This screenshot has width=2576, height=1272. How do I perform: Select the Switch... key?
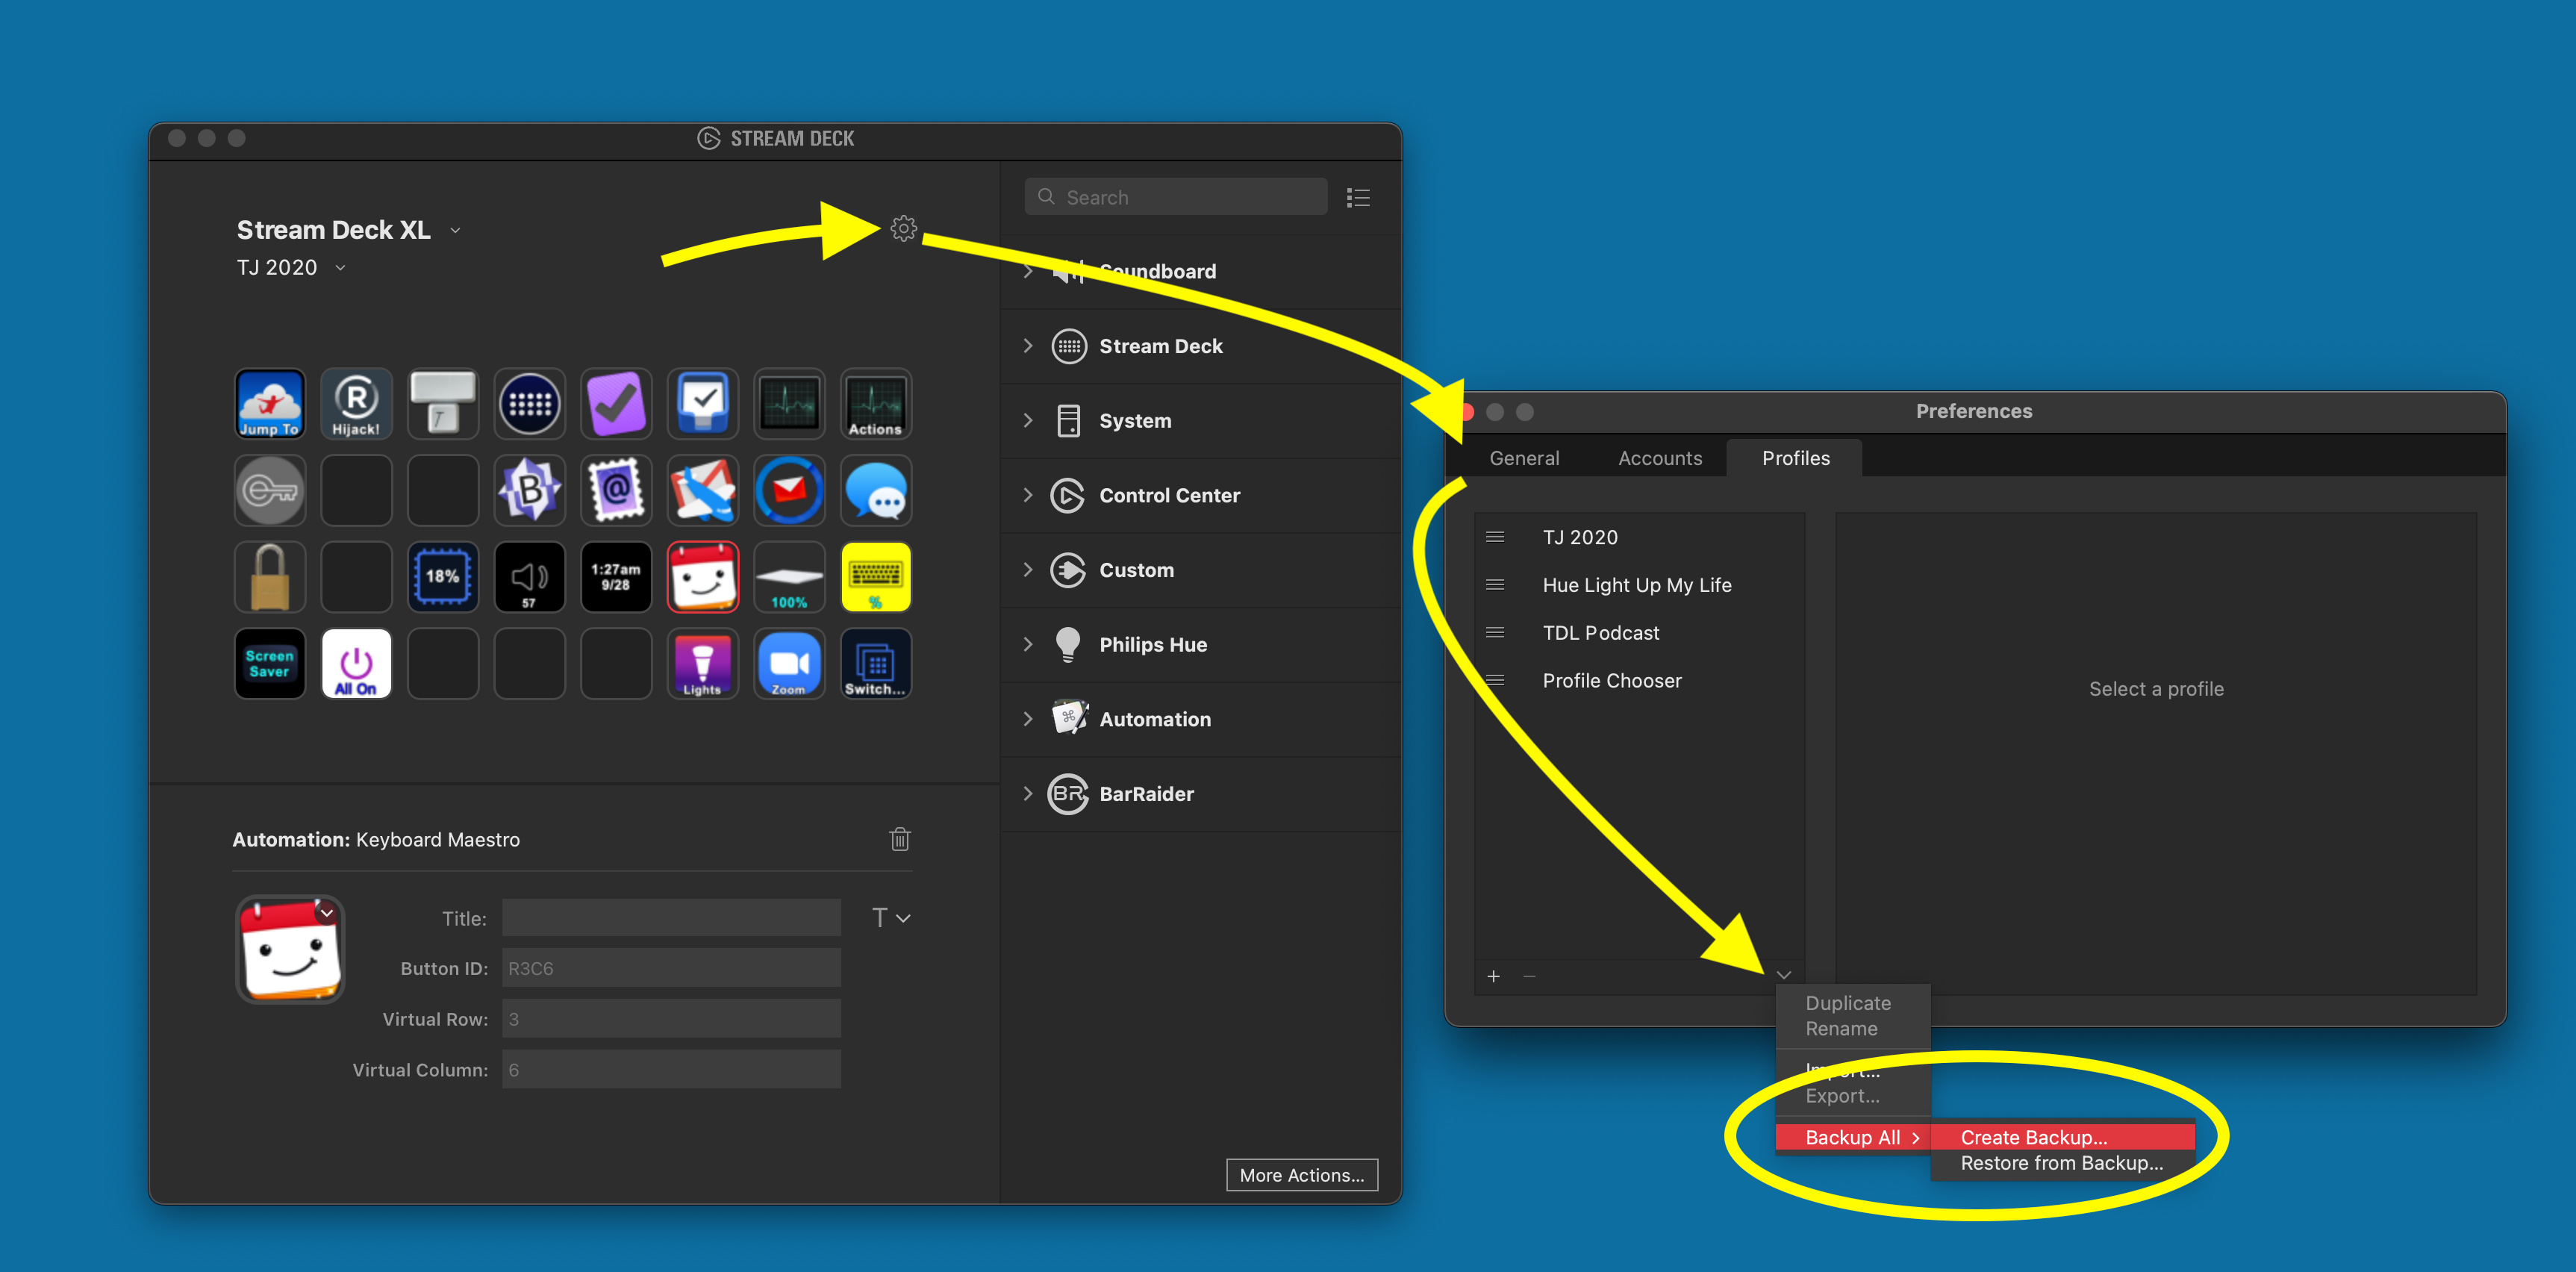876,664
